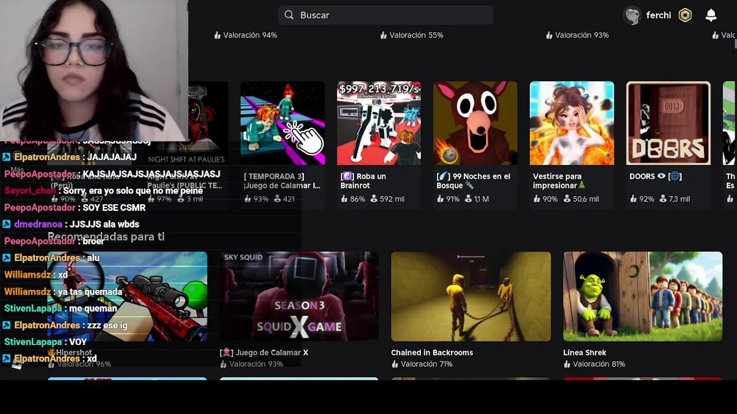The image size is (737, 414).
Task: Open 99 Noches en el Bosque thumbnail
Action: (475, 123)
